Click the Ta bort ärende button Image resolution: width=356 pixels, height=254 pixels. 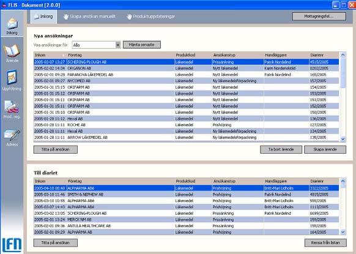pyautogui.click(x=281, y=149)
